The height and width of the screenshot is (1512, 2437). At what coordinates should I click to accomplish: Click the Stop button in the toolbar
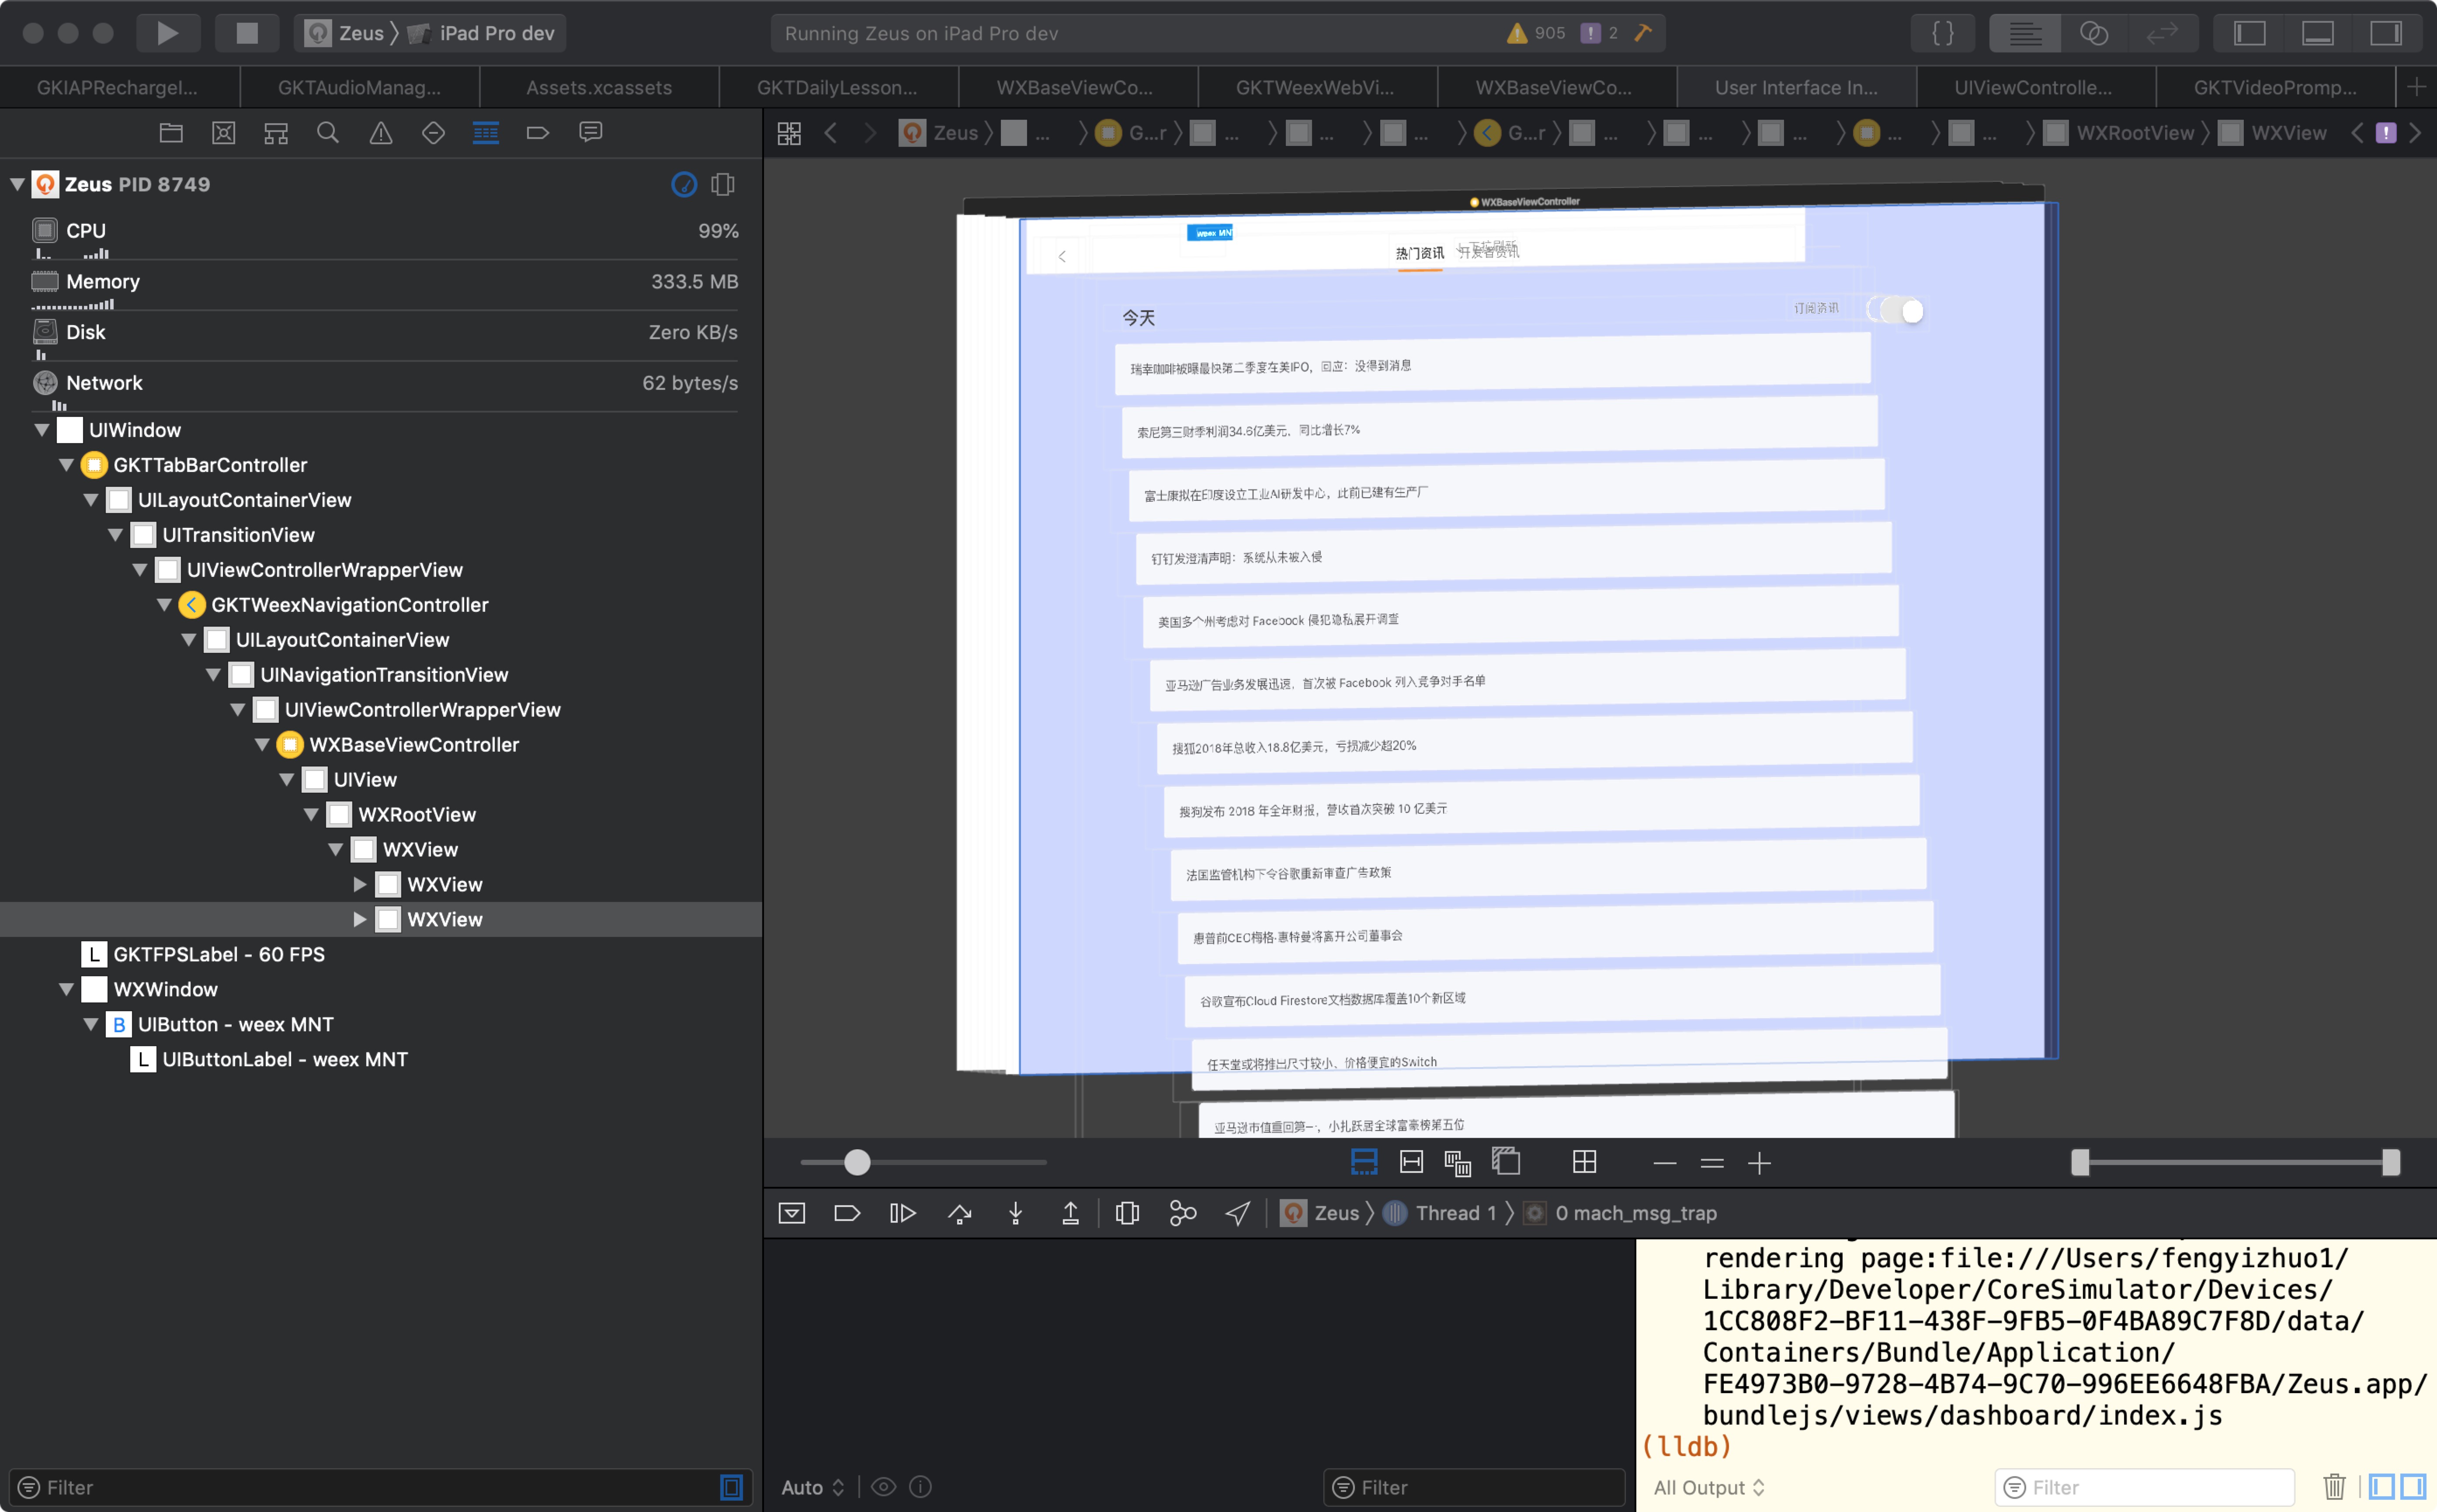pos(247,33)
